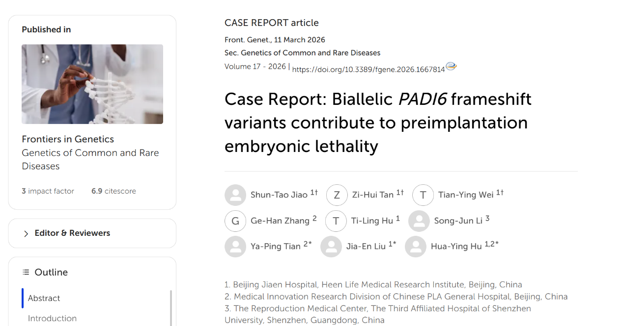This screenshot has width=623, height=326.
Task: Click Jia-En Liu's avatar icon
Action: click(x=331, y=247)
